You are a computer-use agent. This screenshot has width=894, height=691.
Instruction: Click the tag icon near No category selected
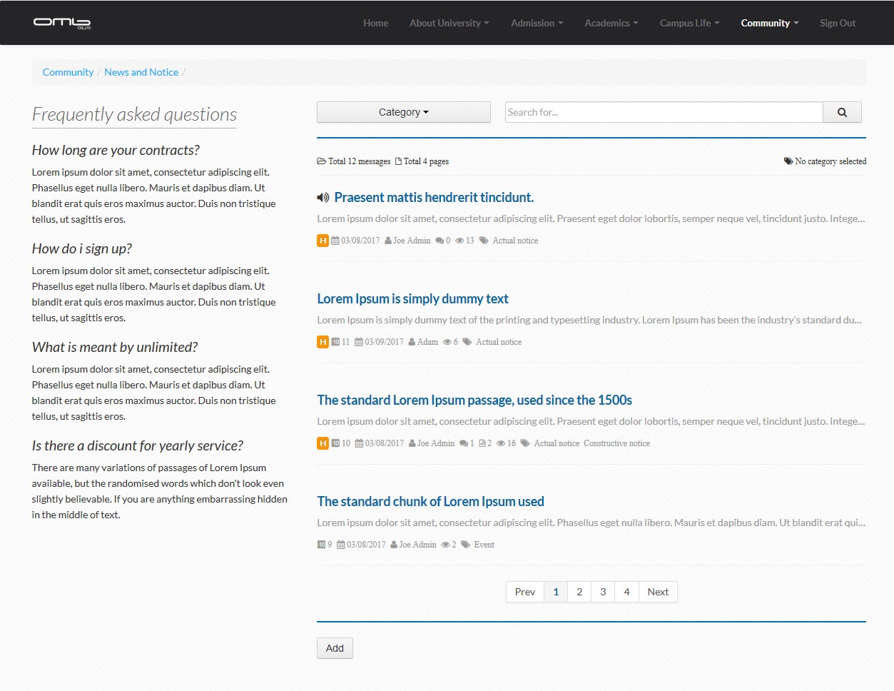tap(788, 161)
